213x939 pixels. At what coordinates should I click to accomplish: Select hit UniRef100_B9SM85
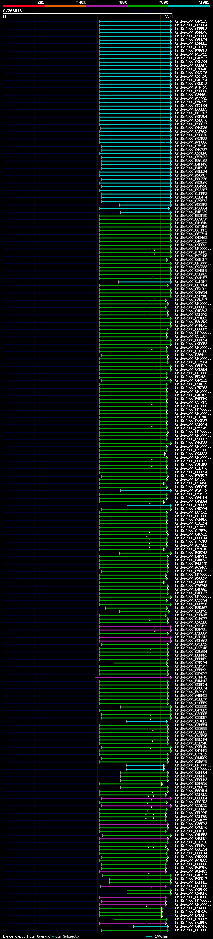191,216
